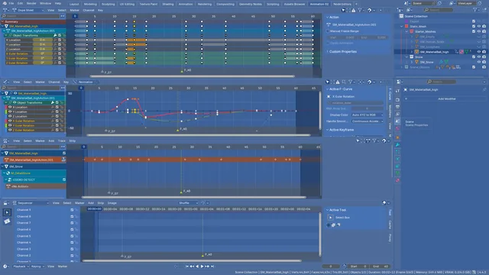
Task: Hide SM_MaterialBall_high with eye icon
Action: pos(479,52)
